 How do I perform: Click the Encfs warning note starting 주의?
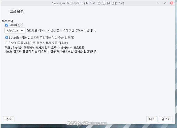[x=51, y=50]
